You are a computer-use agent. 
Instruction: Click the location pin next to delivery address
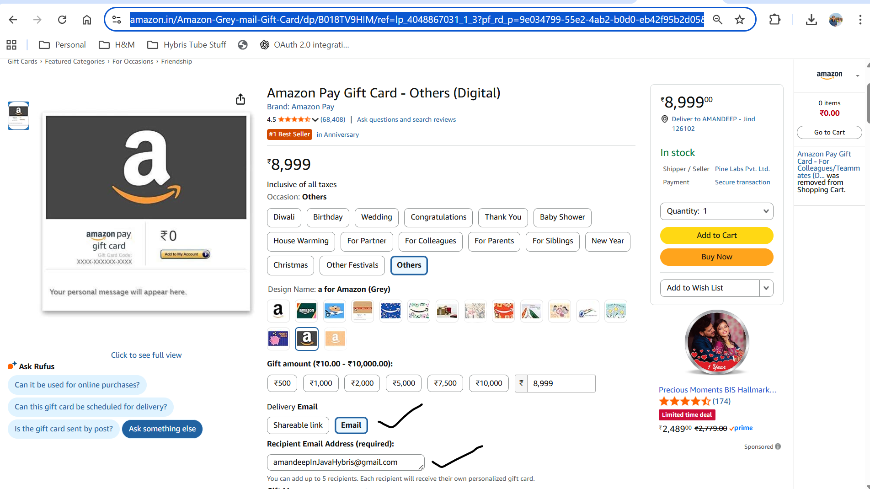click(x=665, y=119)
